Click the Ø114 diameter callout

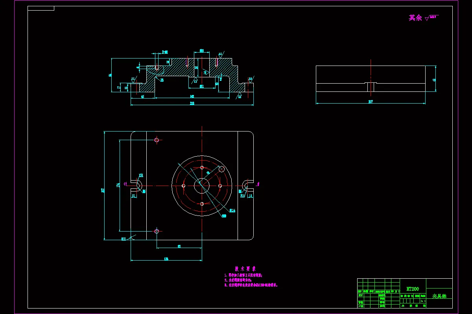(232, 210)
